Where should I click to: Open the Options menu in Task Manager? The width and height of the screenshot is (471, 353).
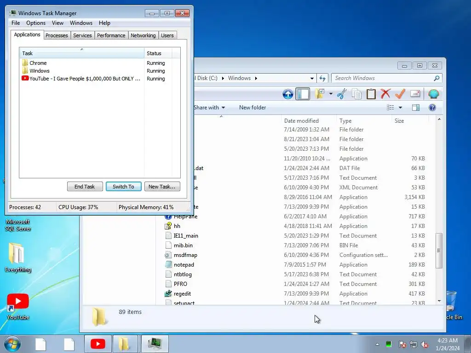36,23
